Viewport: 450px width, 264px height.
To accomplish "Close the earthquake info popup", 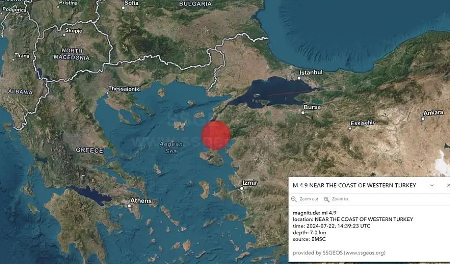I will pos(448,185).
